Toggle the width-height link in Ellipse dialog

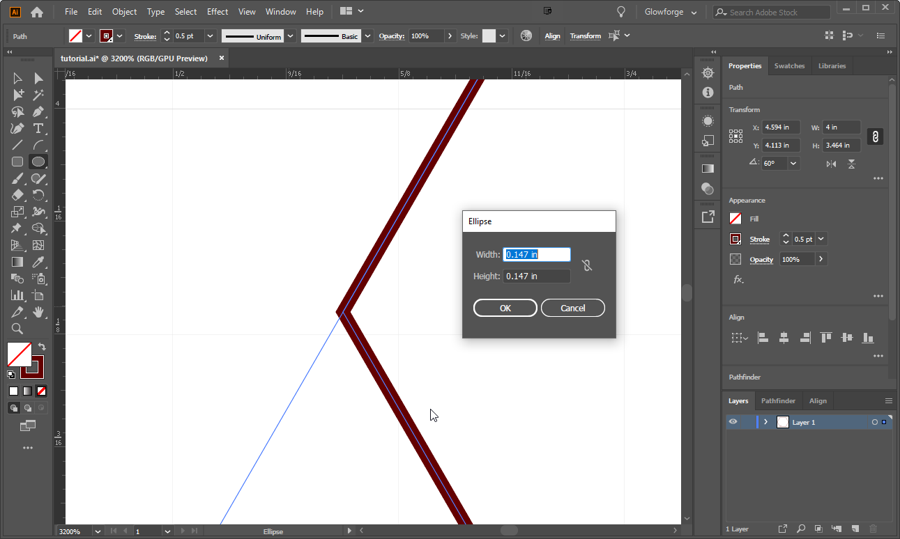pos(587,265)
